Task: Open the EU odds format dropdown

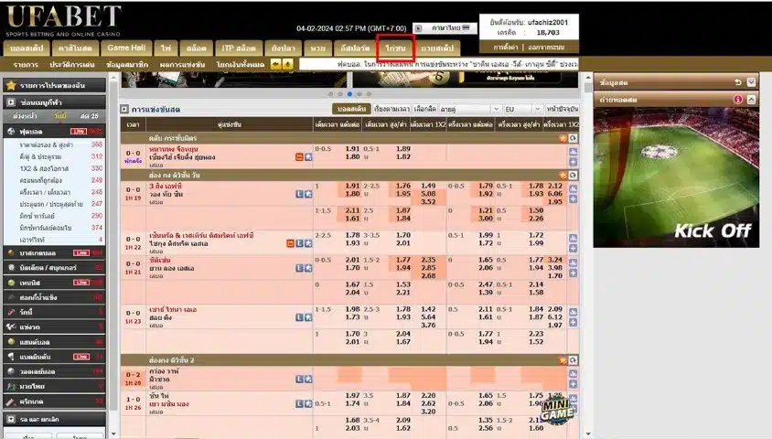Action: tap(523, 109)
